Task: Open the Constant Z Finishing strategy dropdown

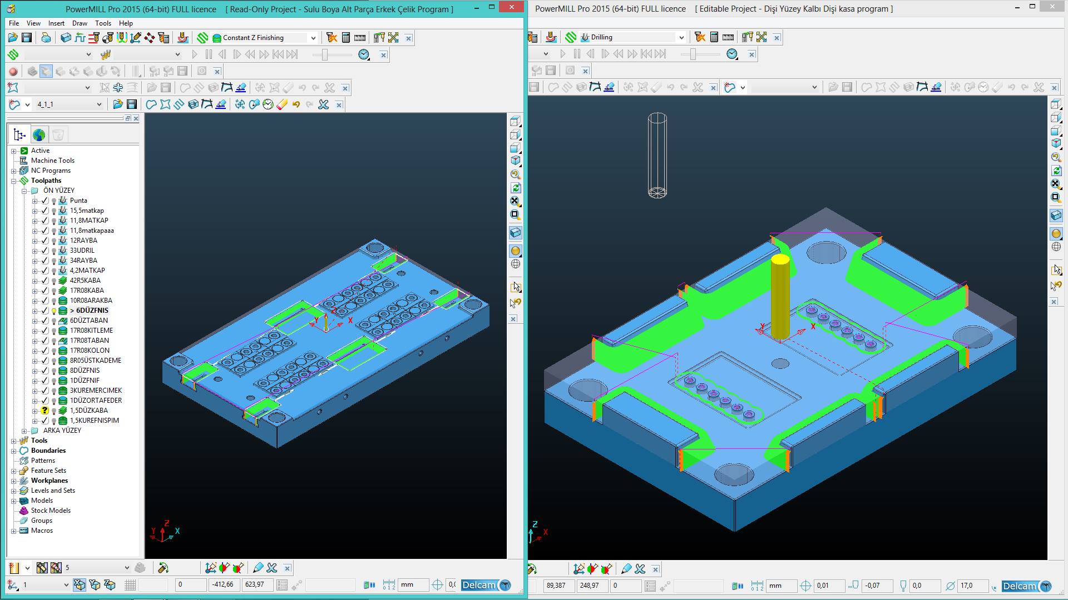Action: pyautogui.click(x=313, y=38)
